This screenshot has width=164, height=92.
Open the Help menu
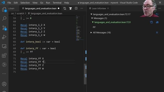pos(67,3)
